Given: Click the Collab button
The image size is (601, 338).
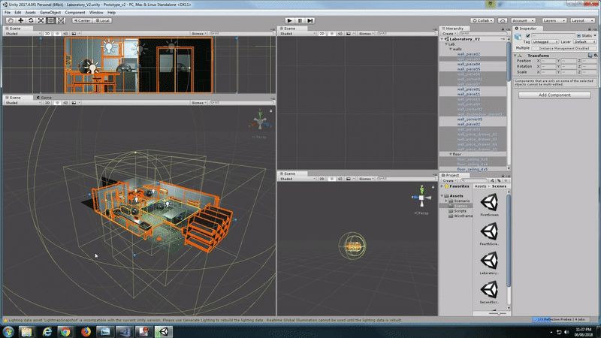Looking at the screenshot, I should pyautogui.click(x=481, y=20).
